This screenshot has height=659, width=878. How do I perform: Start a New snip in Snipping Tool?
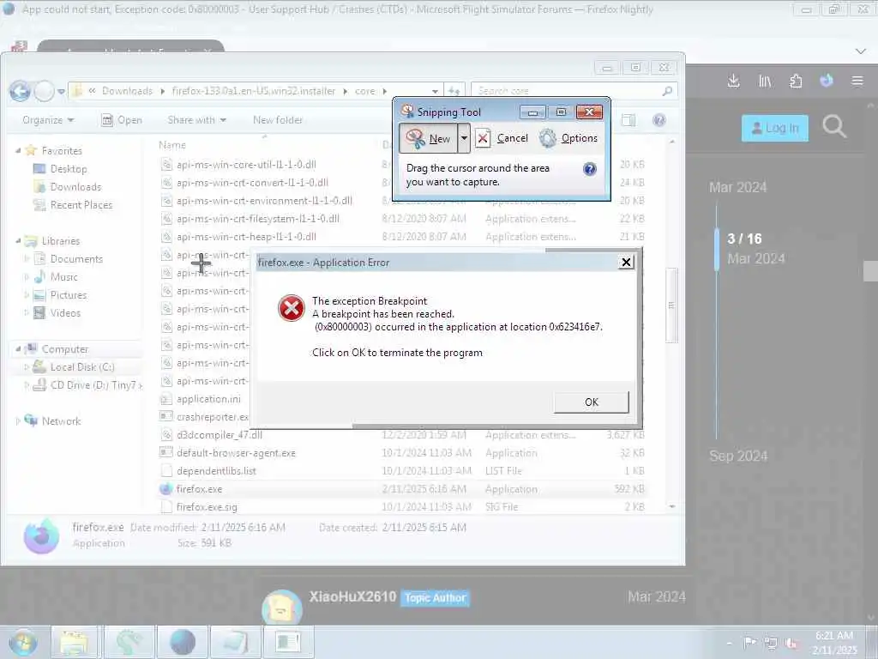click(429, 138)
